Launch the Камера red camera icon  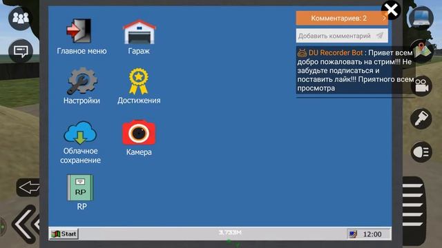(139, 132)
